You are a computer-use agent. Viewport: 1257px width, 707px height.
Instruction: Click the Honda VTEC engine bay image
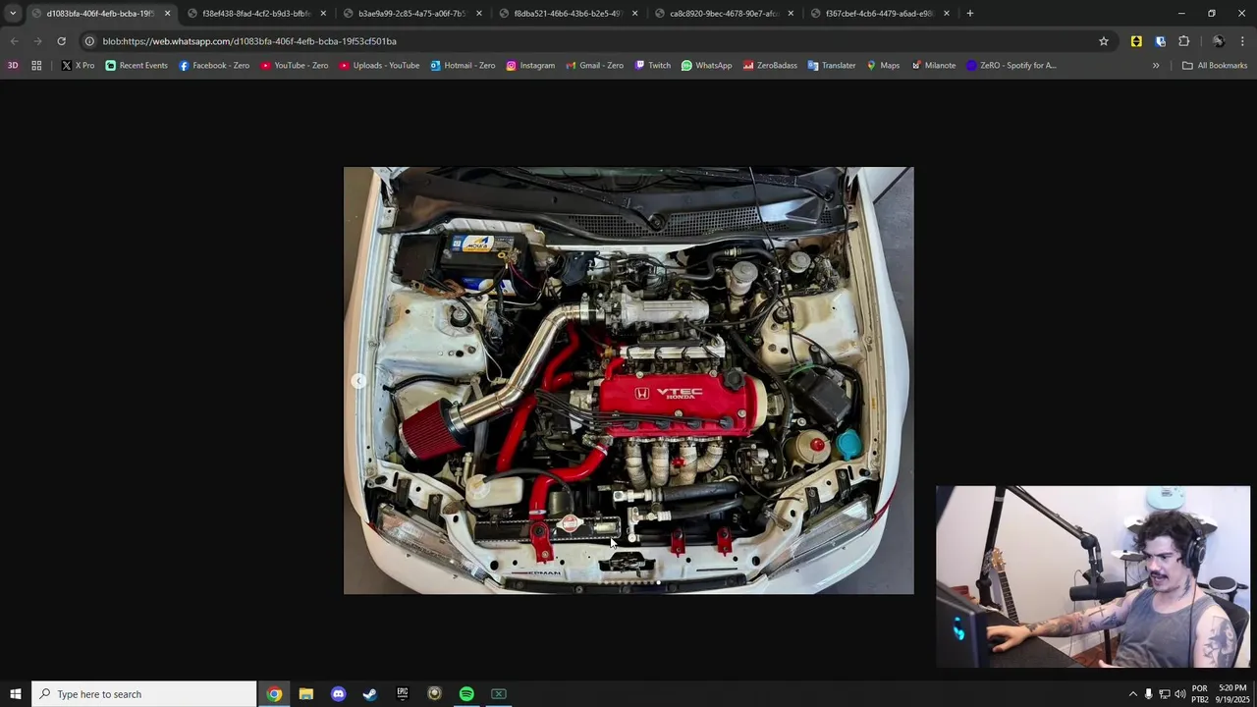(628, 380)
